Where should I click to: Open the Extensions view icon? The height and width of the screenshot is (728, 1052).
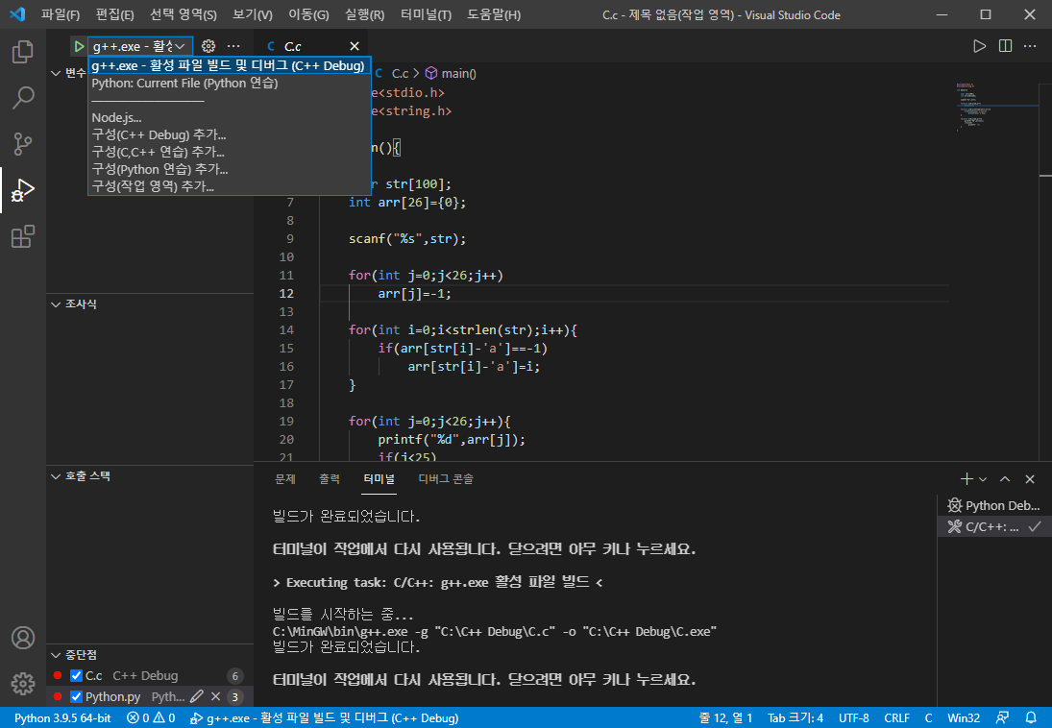[23, 237]
